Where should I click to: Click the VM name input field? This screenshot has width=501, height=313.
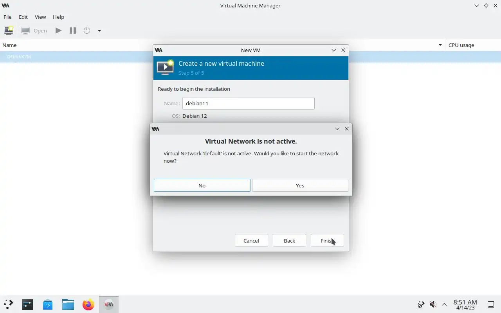click(248, 103)
